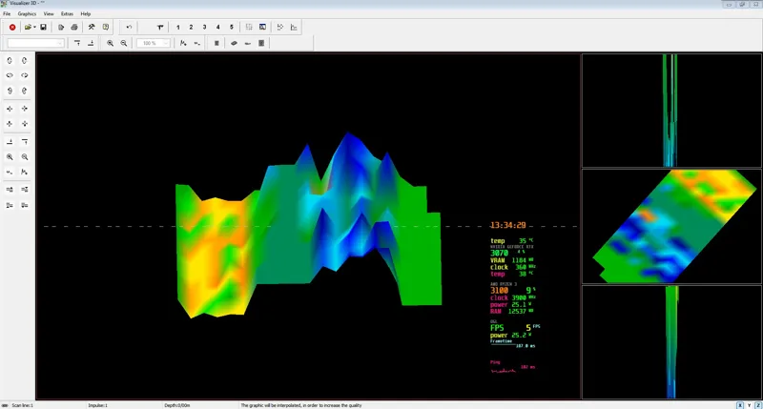Zoom in using the top toolbar magnifier

coord(111,43)
